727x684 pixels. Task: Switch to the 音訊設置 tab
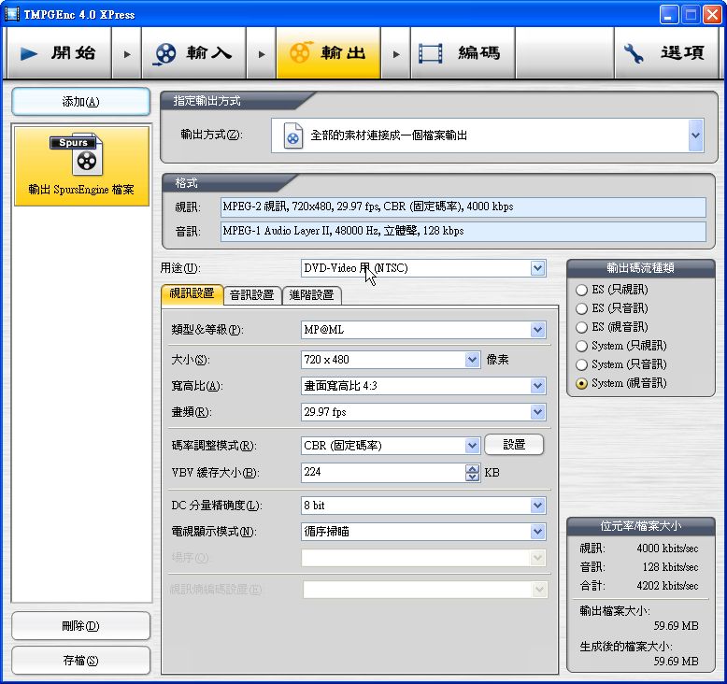(252, 295)
